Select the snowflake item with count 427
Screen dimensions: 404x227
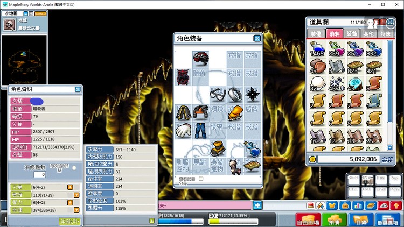337,84
